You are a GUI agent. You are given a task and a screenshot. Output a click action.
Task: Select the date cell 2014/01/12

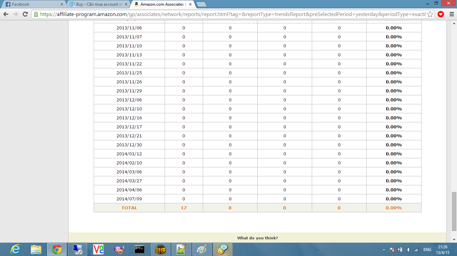tap(129, 154)
